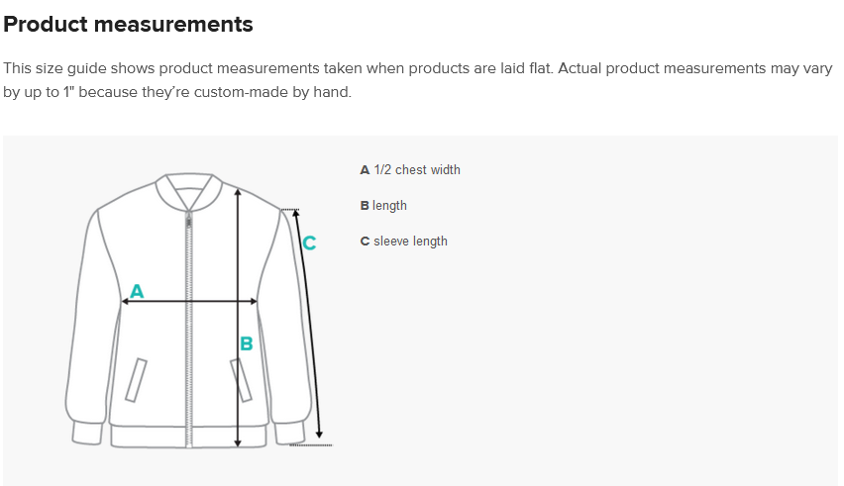Click the left sleeve cuff of the jacket
844x486 pixels.
coord(87,433)
